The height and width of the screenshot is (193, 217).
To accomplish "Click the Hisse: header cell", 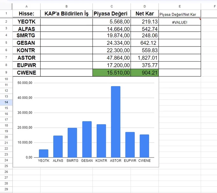I will click(x=26, y=14).
